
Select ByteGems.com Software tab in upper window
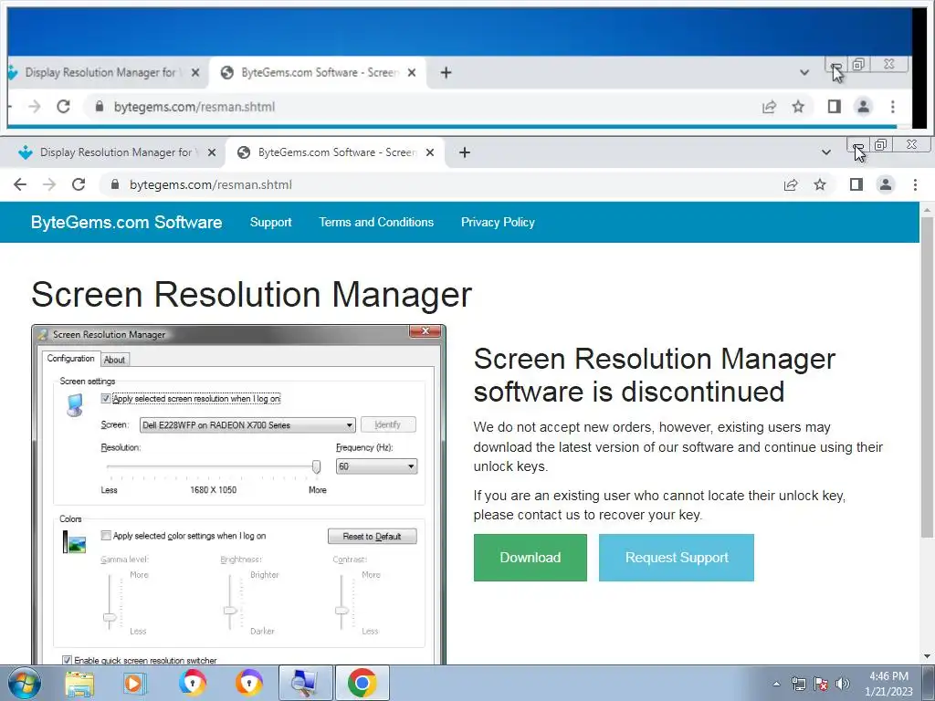[319, 73]
